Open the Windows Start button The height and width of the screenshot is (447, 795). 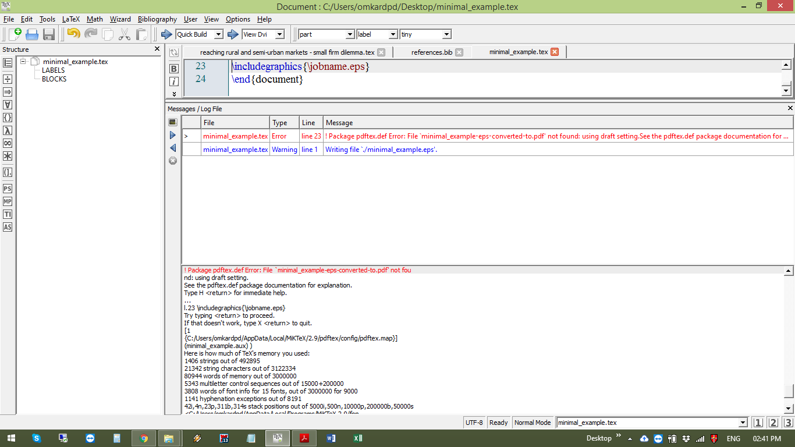(x=11, y=438)
